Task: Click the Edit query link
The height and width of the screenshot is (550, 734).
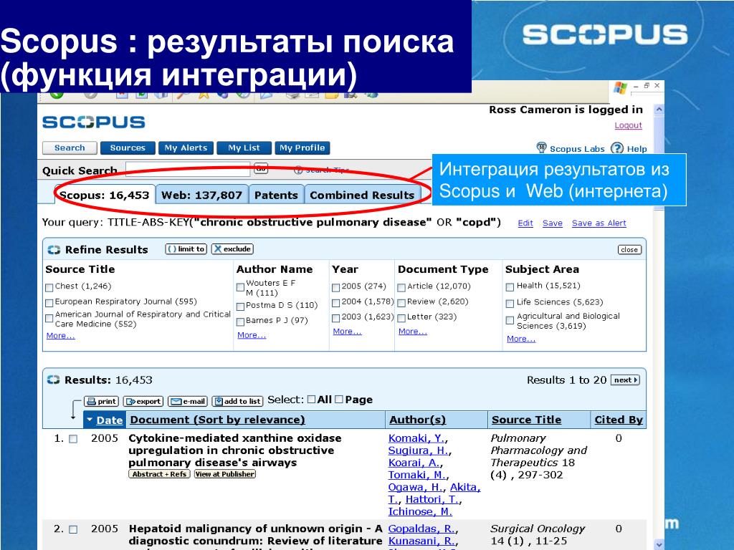Action: click(x=525, y=223)
